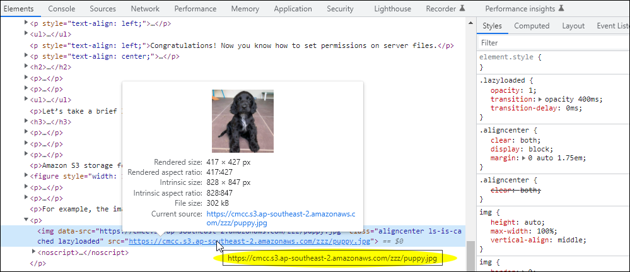Click the puppy image preview thumbnail
The image size is (630, 272).
click(x=243, y=121)
